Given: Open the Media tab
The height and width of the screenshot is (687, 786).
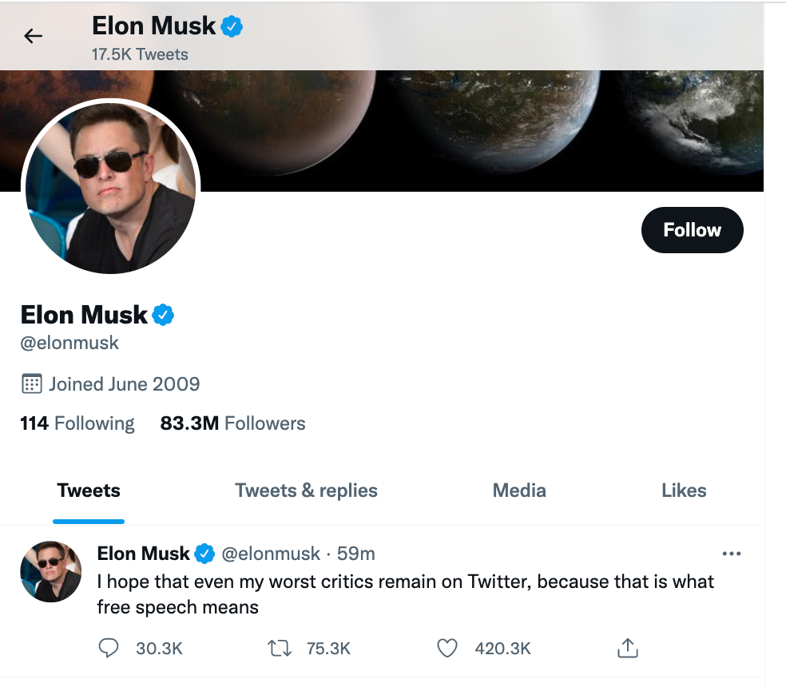Looking at the screenshot, I should pos(519,490).
